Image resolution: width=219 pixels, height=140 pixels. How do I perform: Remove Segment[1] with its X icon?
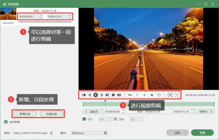tap(75, 10)
